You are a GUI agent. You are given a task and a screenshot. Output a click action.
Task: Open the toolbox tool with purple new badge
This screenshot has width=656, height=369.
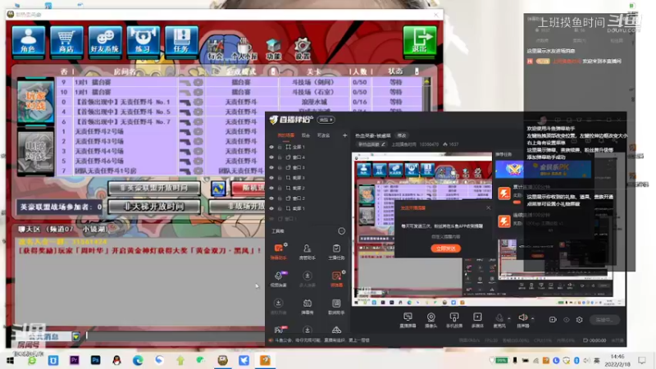[278, 279]
